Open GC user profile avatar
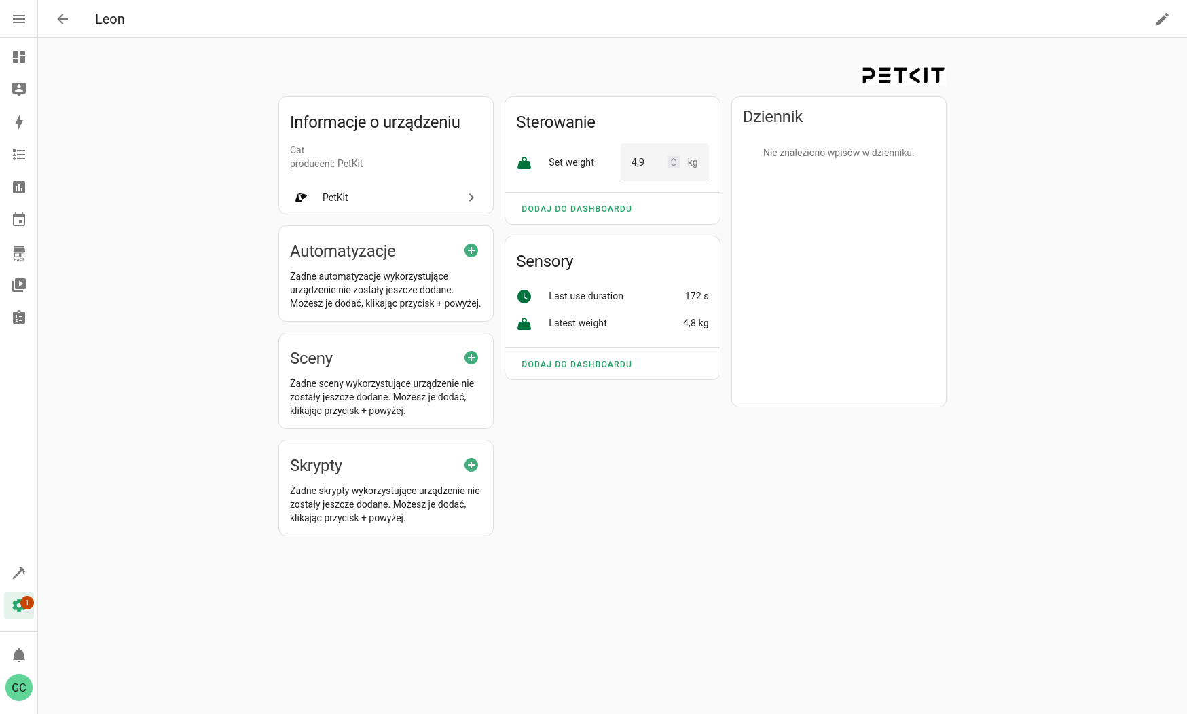The image size is (1187, 714). tap(19, 688)
